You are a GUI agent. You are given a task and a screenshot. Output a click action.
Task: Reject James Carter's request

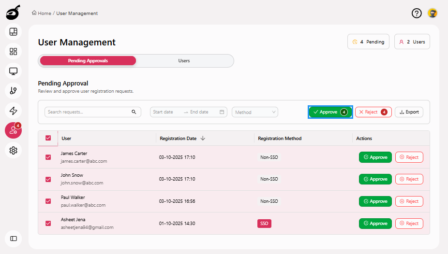click(409, 157)
